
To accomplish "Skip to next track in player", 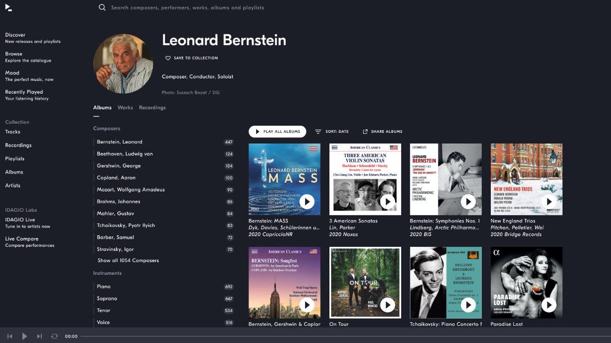I will (39, 336).
